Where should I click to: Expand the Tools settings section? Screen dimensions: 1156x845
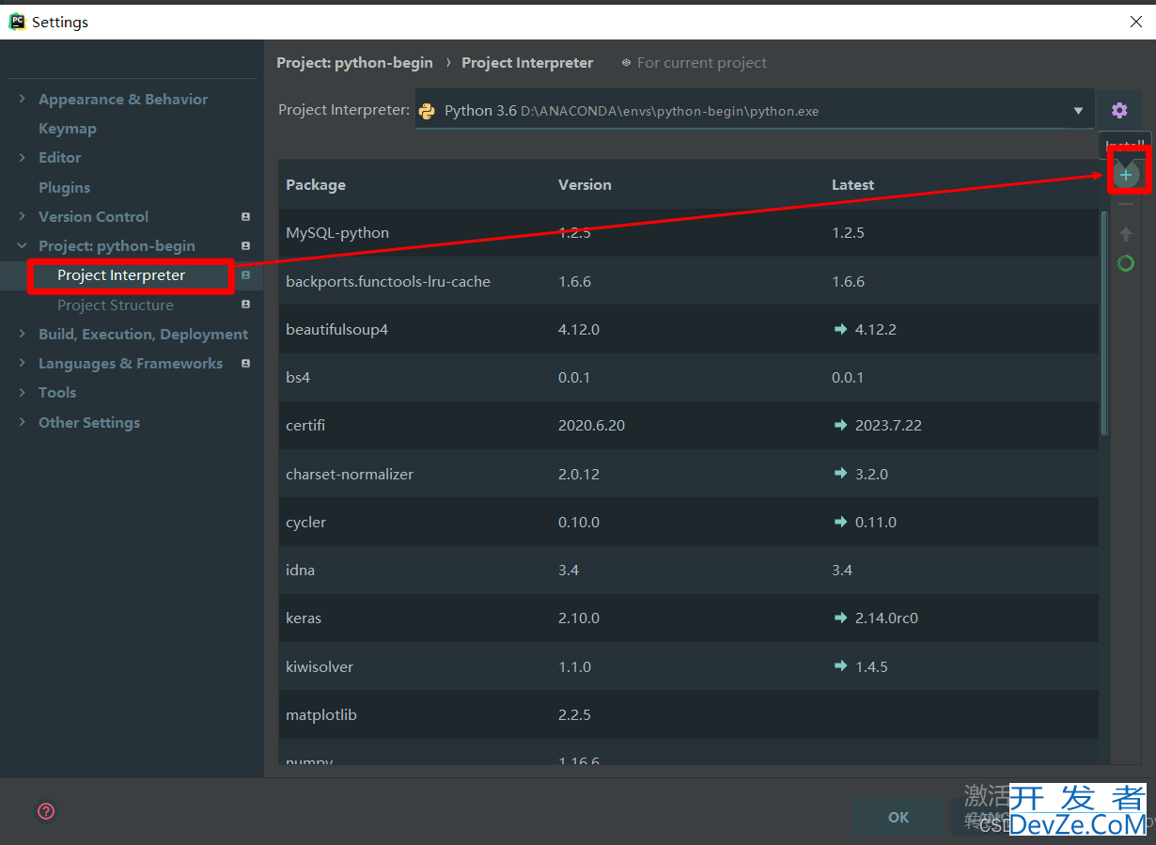pyautogui.click(x=22, y=392)
